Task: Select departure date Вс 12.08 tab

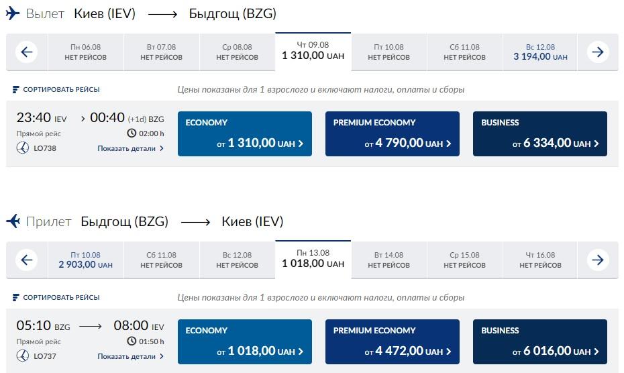Action: coord(540,52)
